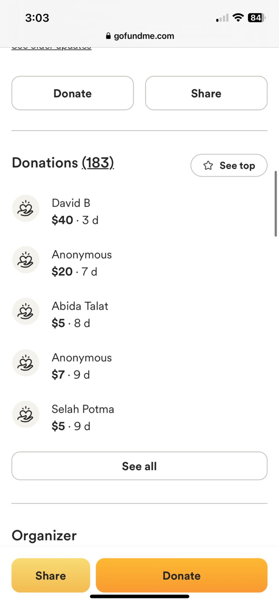The width and height of the screenshot is (279, 604).
Task: Select David B's $40 donation entry
Action: [139, 211]
